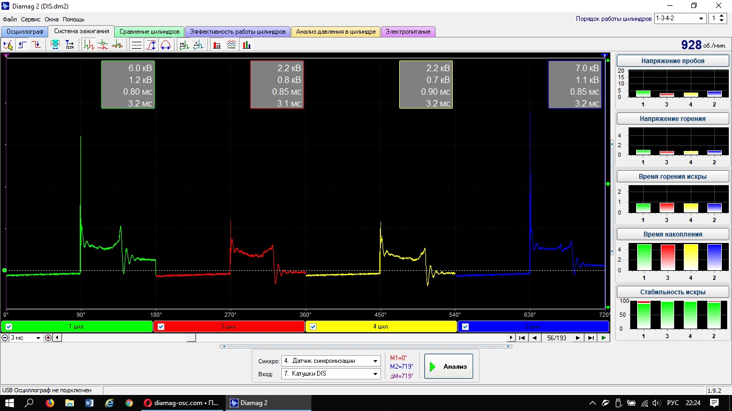The width and height of the screenshot is (732, 411).
Task: Start playback with the green play button
Action: pyautogui.click(x=604, y=338)
